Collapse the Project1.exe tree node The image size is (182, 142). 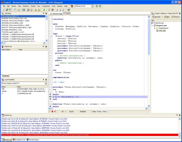(152, 26)
